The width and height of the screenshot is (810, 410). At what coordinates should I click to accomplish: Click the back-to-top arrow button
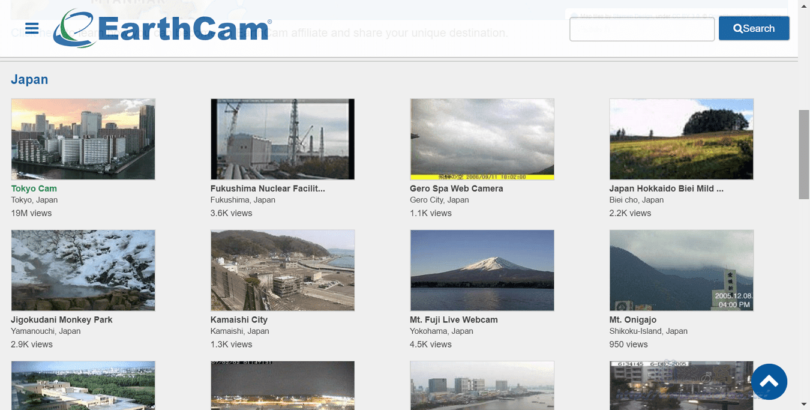pos(769,382)
